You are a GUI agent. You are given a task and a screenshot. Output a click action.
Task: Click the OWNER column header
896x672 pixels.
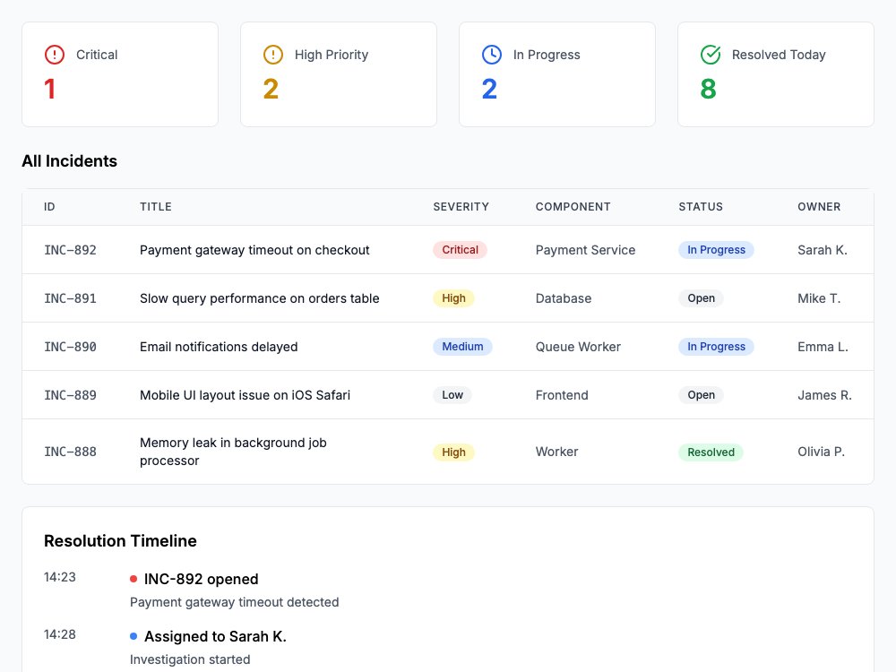(819, 207)
